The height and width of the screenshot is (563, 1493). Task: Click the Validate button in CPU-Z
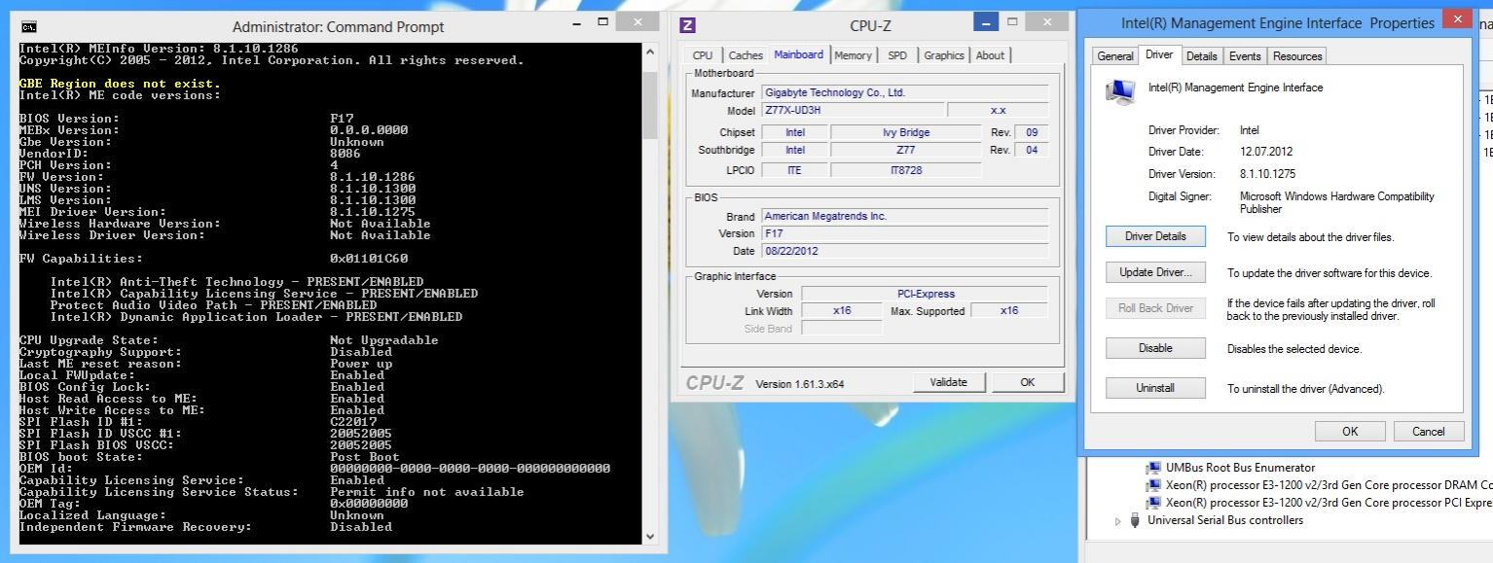pyautogui.click(x=949, y=382)
